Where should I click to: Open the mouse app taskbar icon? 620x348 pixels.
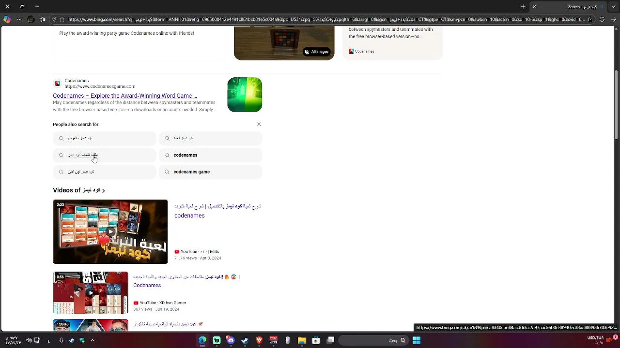click(x=288, y=341)
